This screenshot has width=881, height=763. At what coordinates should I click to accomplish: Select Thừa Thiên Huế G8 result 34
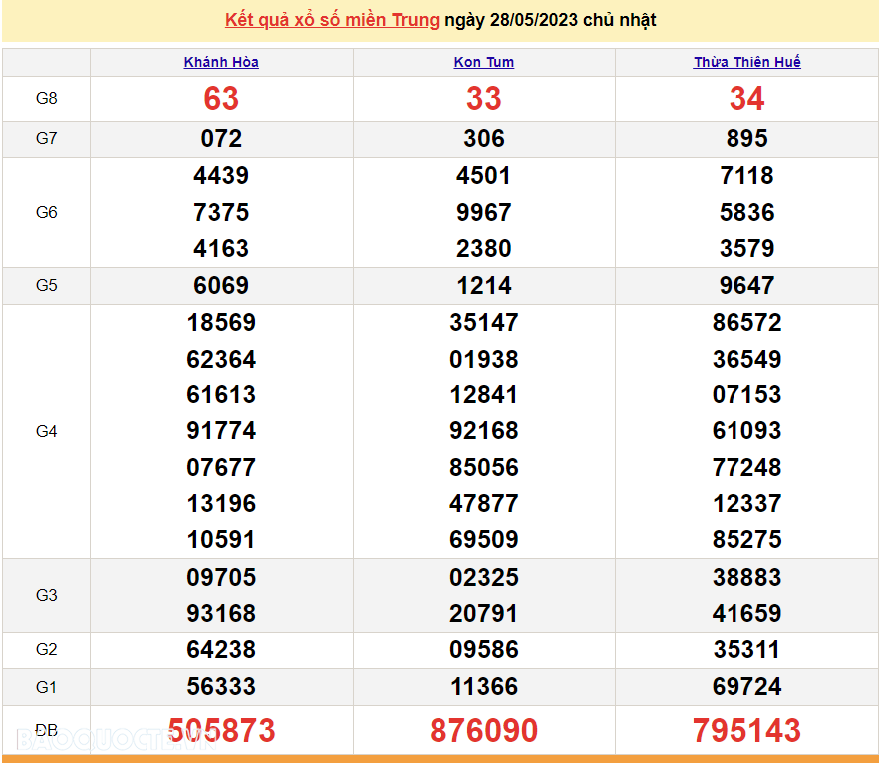pyautogui.click(x=746, y=99)
